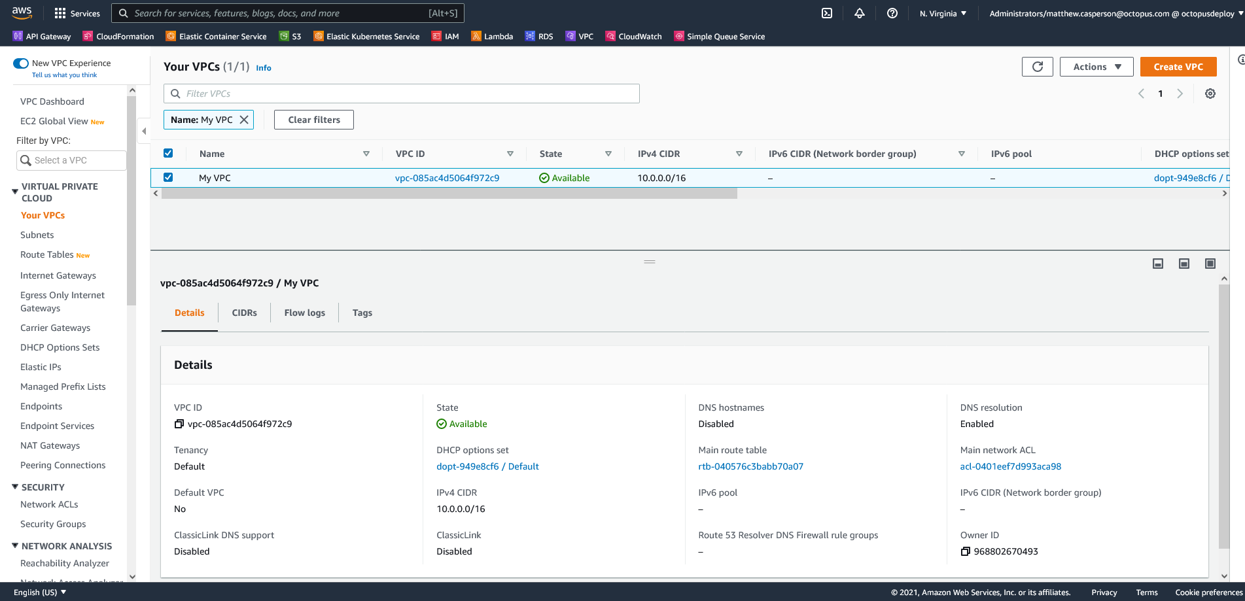This screenshot has width=1245, height=601.
Task: Refresh the VPC list
Action: [x=1037, y=66]
